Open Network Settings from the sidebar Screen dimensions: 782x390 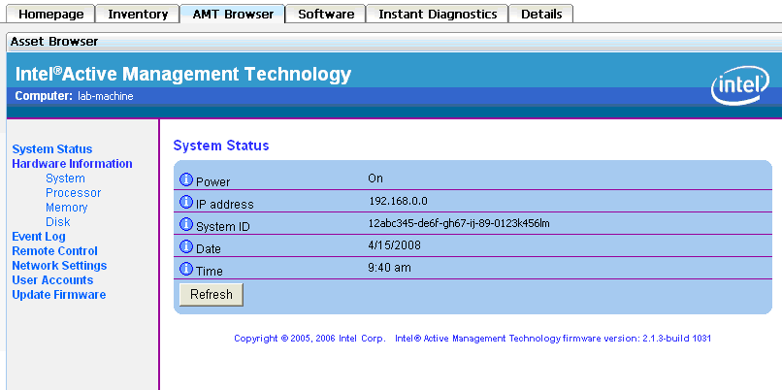59,266
